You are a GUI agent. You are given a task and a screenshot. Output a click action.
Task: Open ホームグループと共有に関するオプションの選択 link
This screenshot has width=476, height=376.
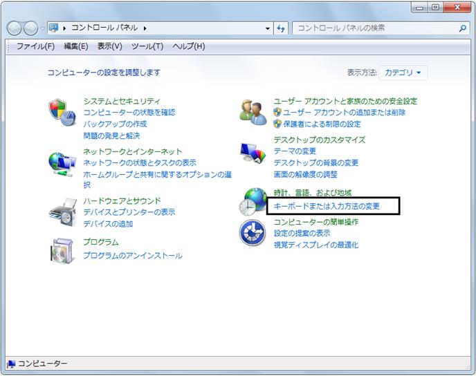coord(158,180)
